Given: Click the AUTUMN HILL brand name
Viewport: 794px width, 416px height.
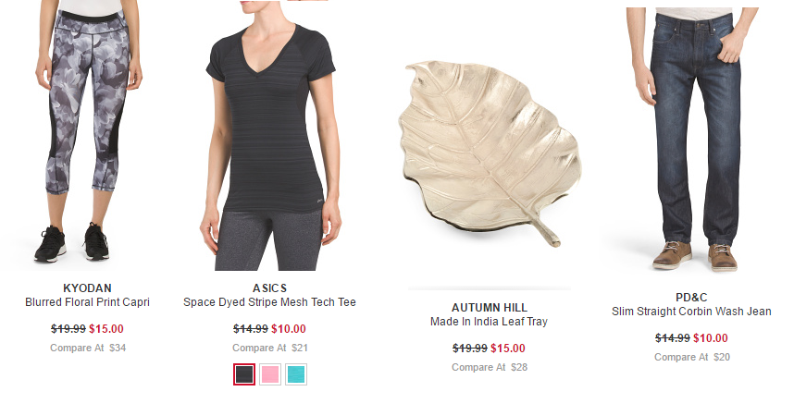Looking at the screenshot, I should (490, 307).
